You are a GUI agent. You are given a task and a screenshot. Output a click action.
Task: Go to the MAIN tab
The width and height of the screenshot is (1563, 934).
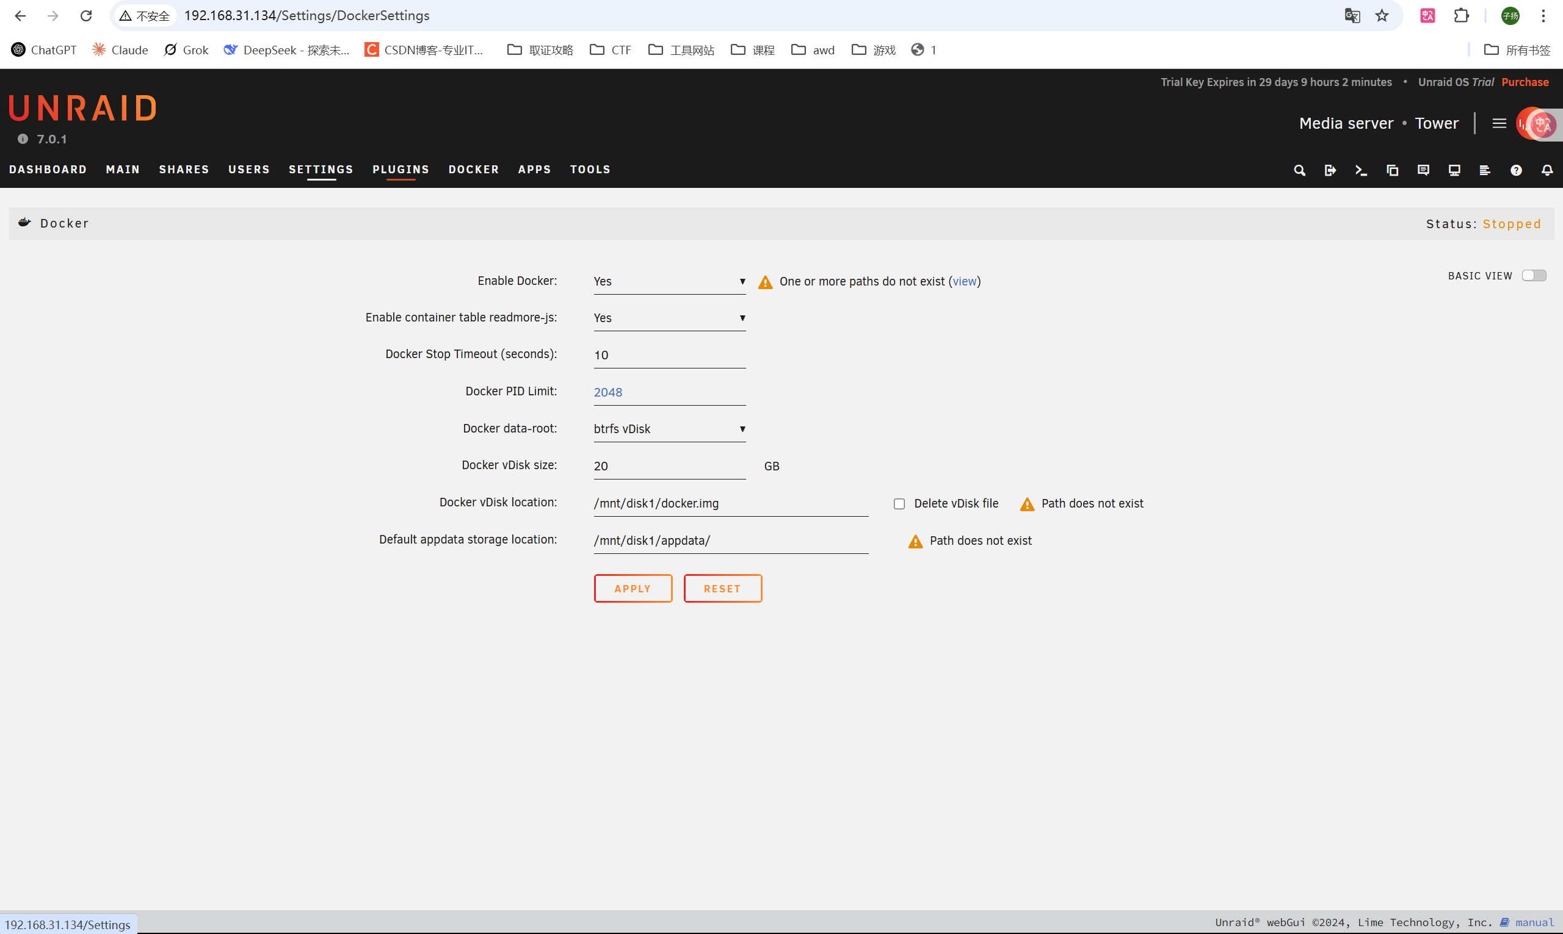pyautogui.click(x=123, y=170)
